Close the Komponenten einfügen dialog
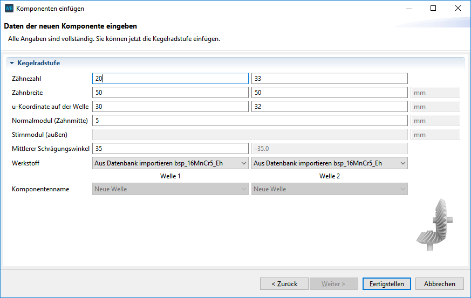 (x=458, y=9)
